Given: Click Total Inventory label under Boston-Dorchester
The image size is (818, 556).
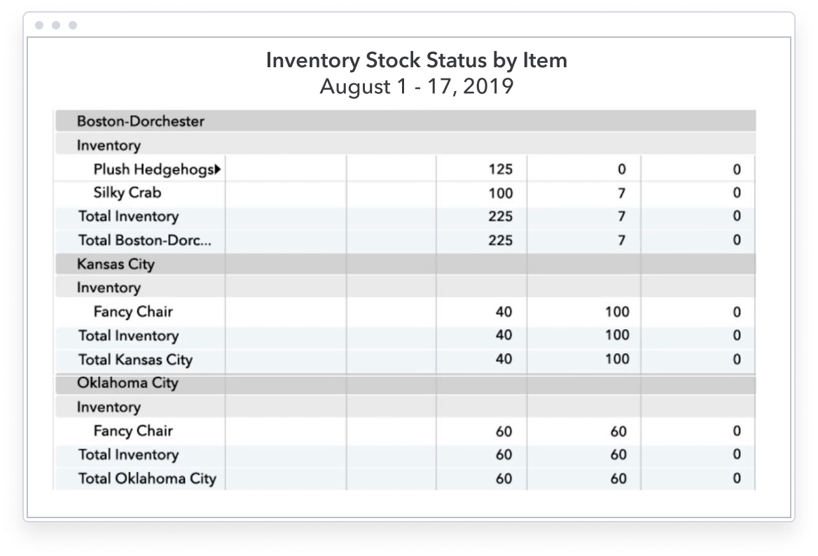Looking at the screenshot, I should pyautogui.click(x=128, y=216).
